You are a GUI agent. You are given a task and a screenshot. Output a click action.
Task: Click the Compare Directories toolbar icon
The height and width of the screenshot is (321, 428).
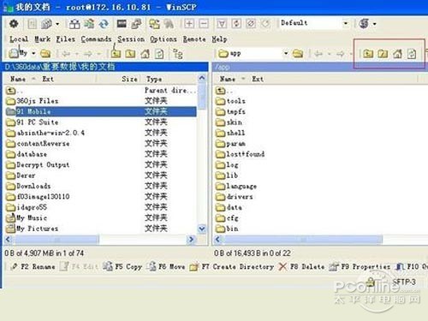click(x=74, y=24)
